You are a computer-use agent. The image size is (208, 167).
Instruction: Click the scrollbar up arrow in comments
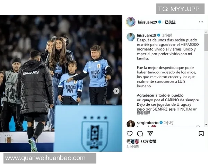tap(206, 32)
